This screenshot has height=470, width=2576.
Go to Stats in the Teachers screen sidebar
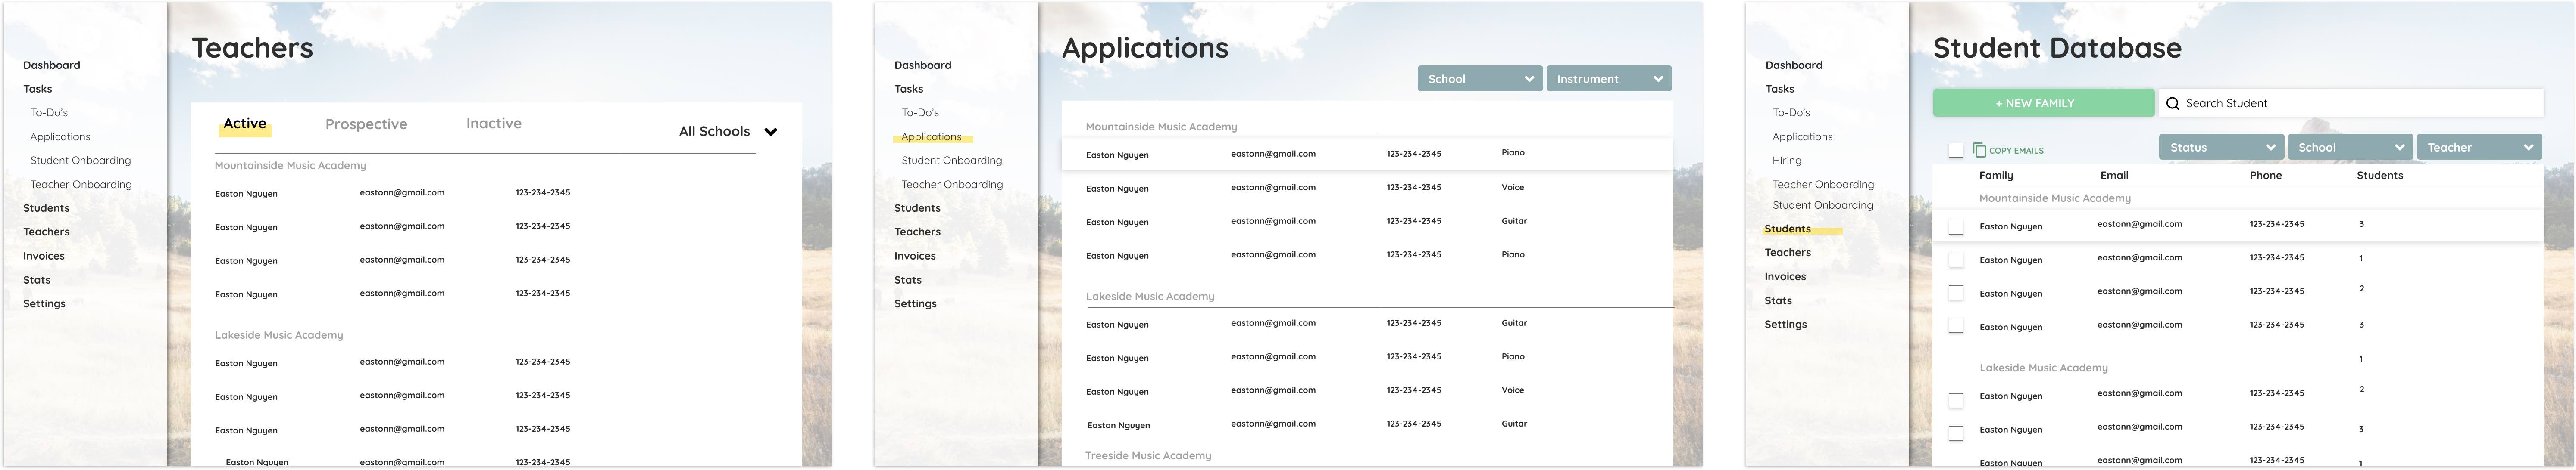pos(37,280)
